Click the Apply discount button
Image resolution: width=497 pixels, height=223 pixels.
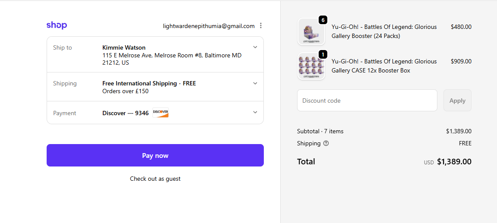click(457, 101)
